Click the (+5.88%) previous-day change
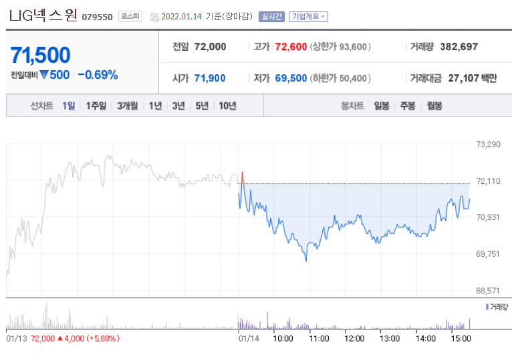 click(103, 339)
